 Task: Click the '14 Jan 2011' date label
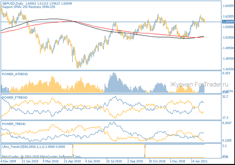point(199,161)
